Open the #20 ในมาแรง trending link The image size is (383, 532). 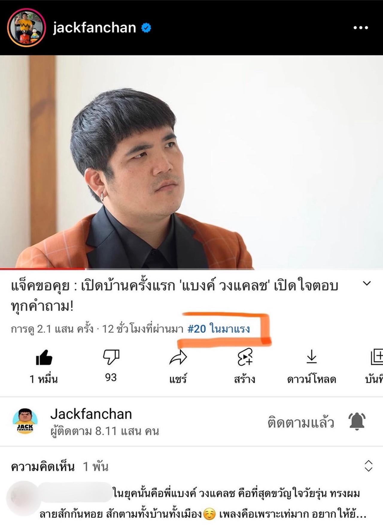(x=218, y=329)
